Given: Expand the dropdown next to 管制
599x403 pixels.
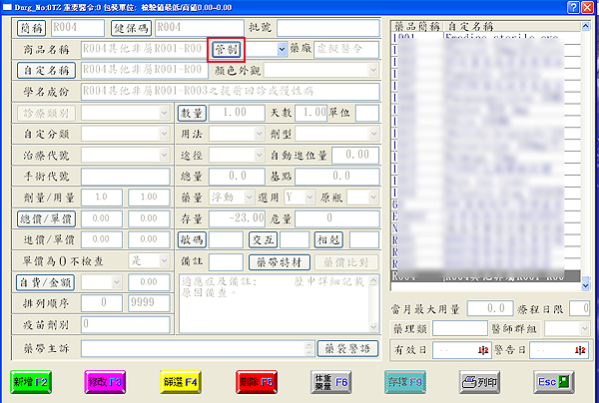Looking at the screenshot, I should [x=282, y=48].
